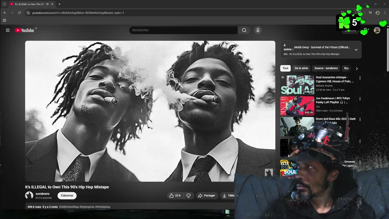389x219 pixels.
Task: Click the search magnifier button
Action: 244,30
